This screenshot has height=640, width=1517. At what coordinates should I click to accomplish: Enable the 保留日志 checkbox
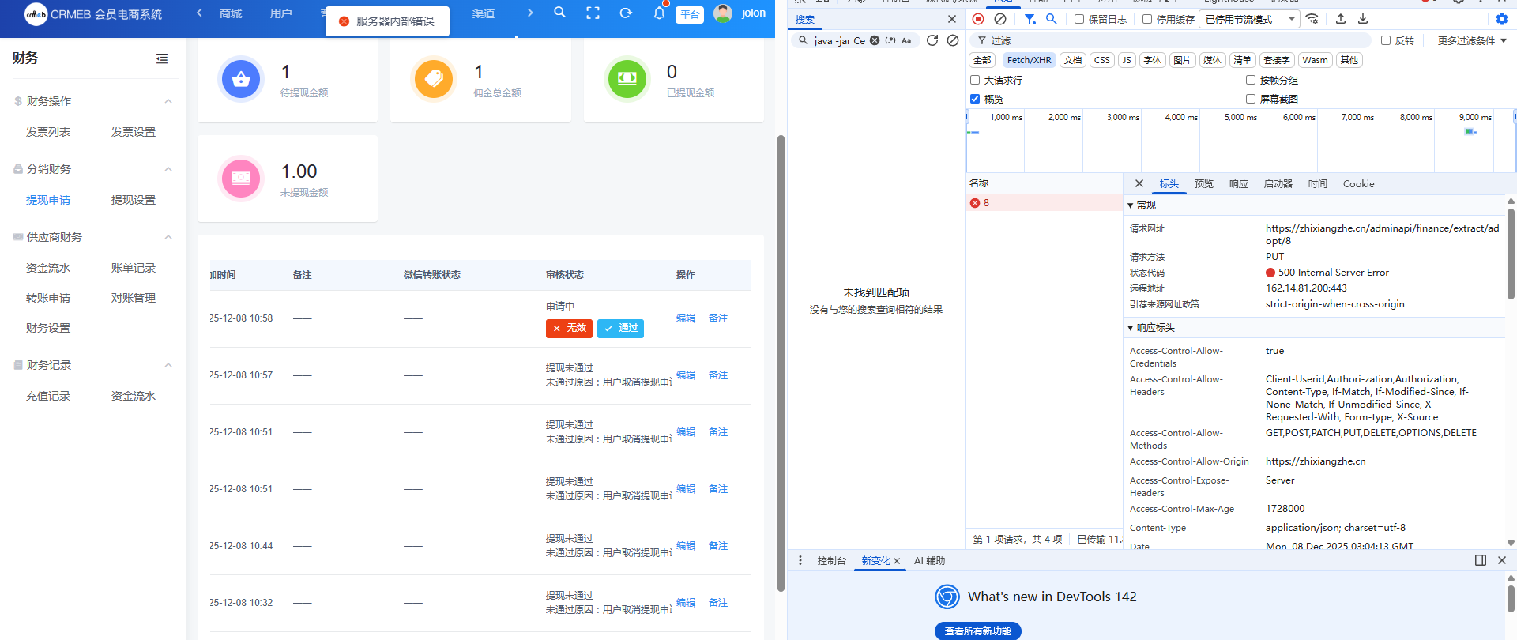pos(1079,19)
